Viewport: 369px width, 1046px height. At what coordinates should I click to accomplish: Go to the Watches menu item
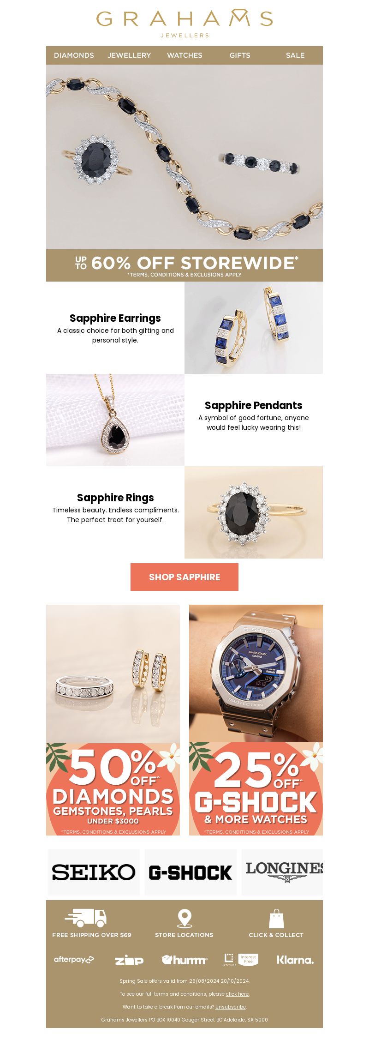pos(184,55)
